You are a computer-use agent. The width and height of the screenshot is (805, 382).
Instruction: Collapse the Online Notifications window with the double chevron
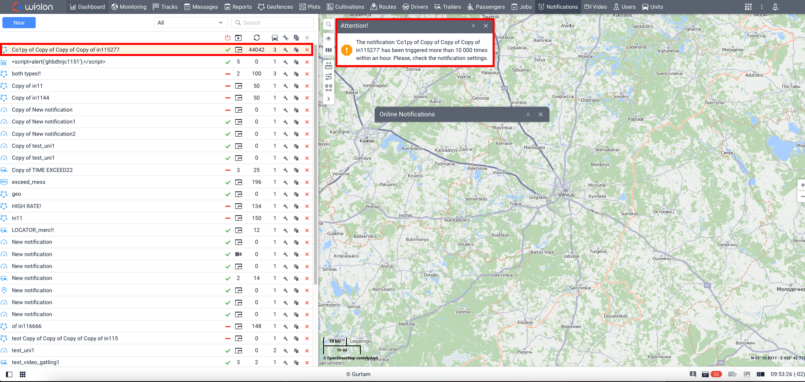528,114
